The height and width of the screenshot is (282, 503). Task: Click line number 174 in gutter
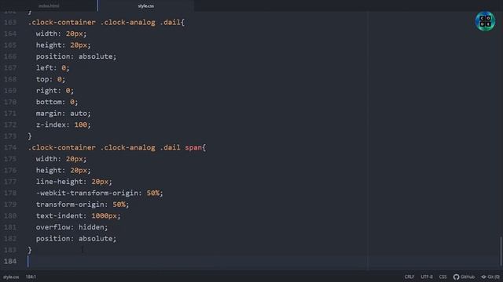point(10,147)
